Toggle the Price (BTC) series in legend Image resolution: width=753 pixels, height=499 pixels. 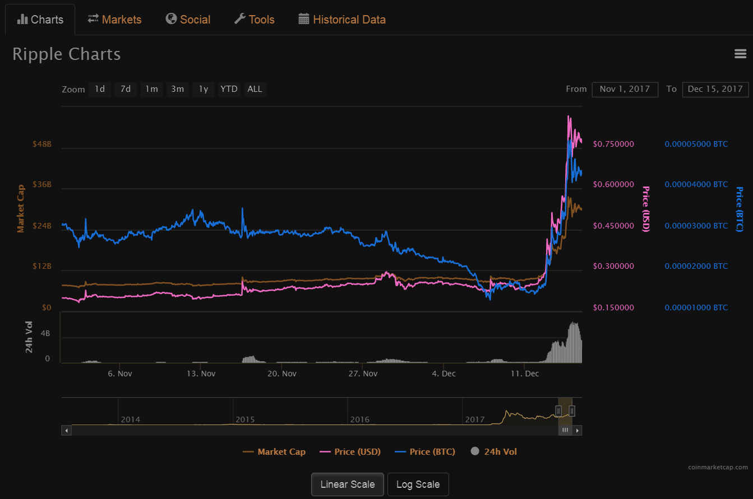point(425,452)
